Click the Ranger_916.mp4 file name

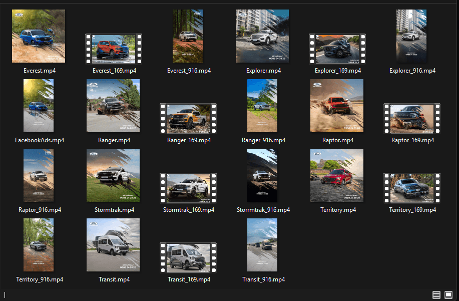263,140
